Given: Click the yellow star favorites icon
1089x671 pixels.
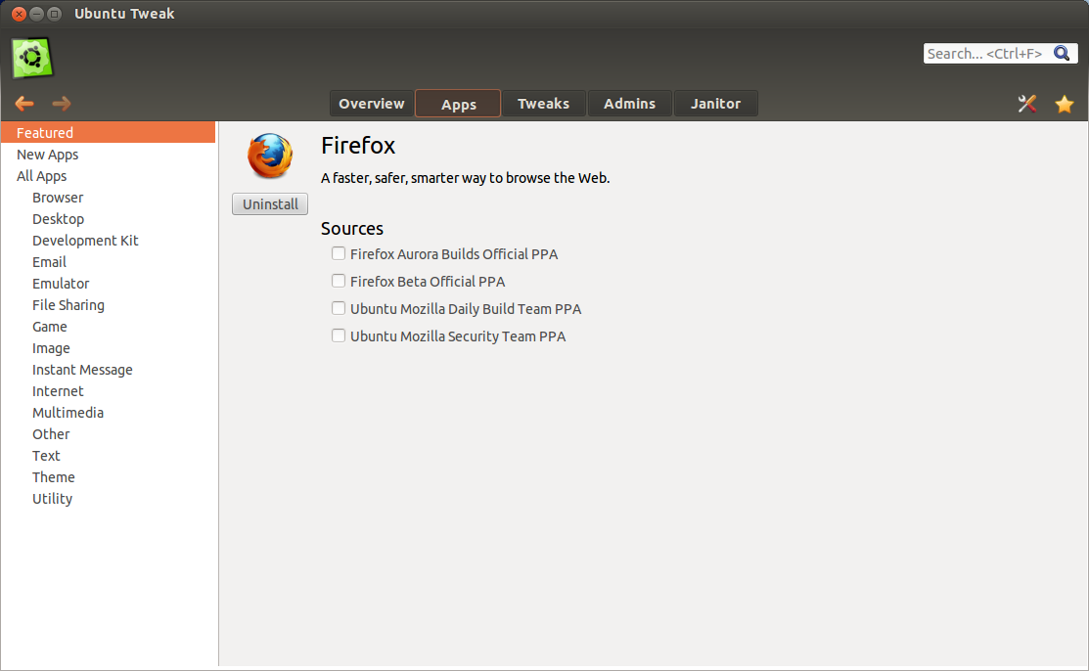Looking at the screenshot, I should [1064, 105].
